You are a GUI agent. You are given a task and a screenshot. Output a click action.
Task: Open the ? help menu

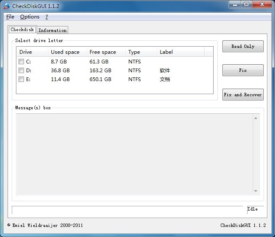tap(47, 17)
